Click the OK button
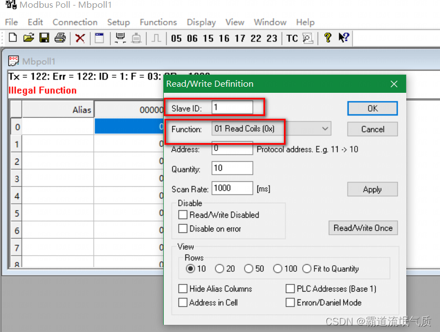 pos(372,108)
